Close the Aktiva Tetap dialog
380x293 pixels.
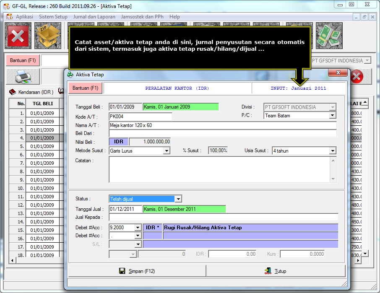click(x=338, y=73)
